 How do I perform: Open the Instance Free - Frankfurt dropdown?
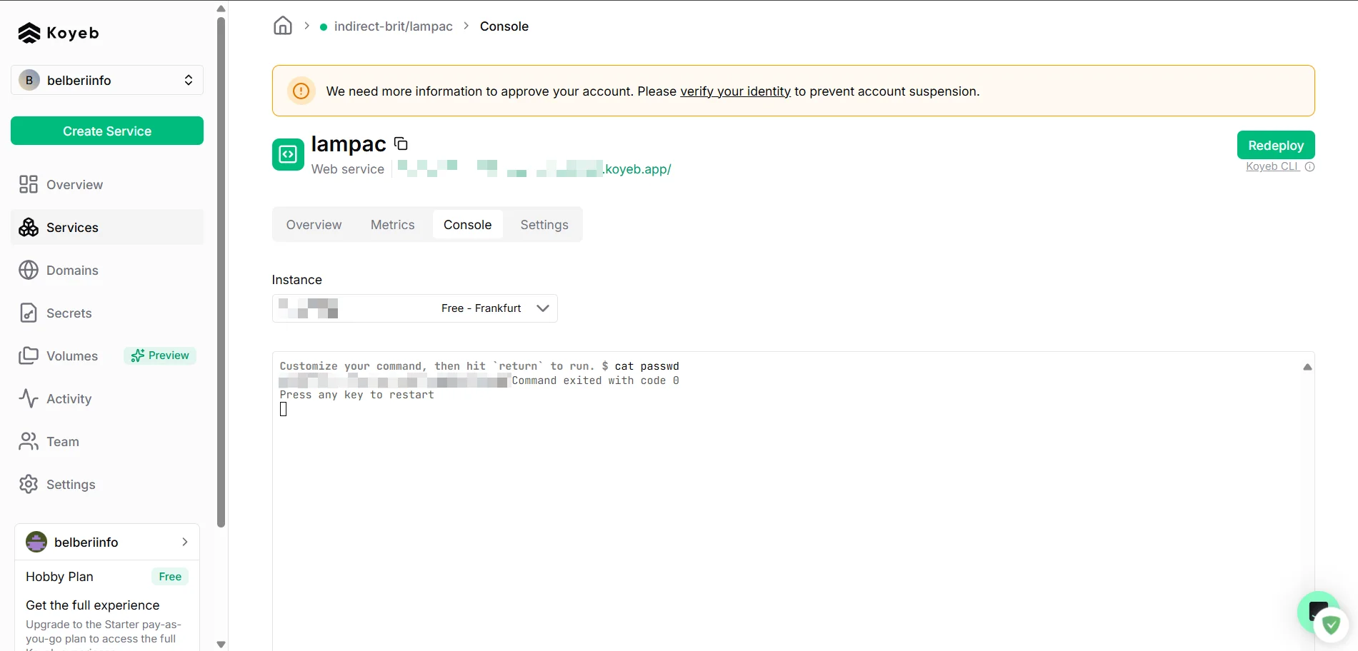point(543,308)
